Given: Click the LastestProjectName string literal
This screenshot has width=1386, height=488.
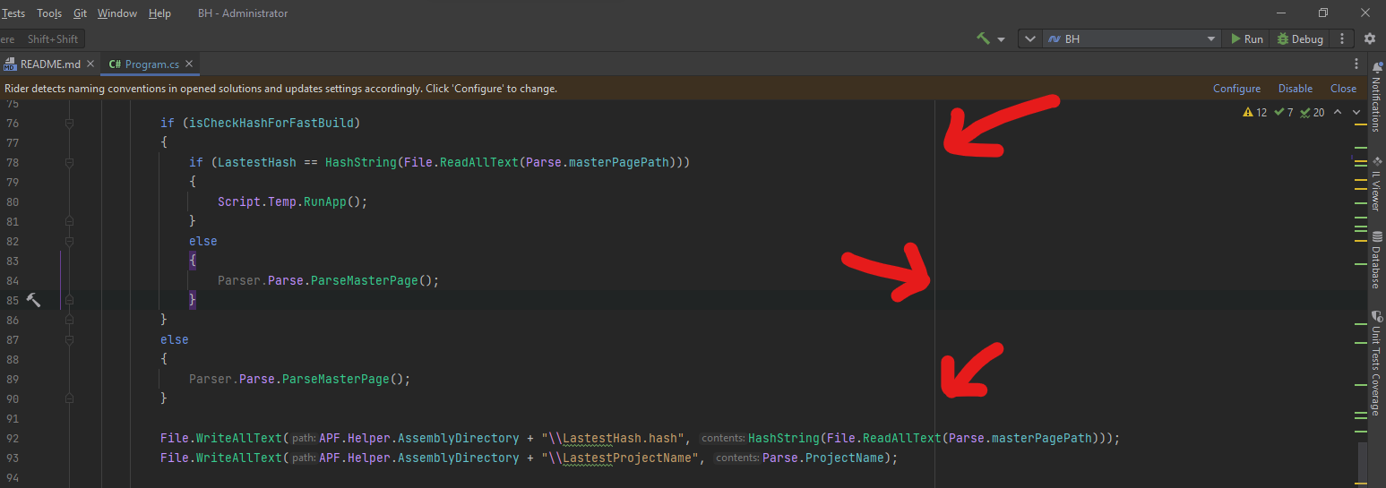Looking at the screenshot, I should point(622,458).
